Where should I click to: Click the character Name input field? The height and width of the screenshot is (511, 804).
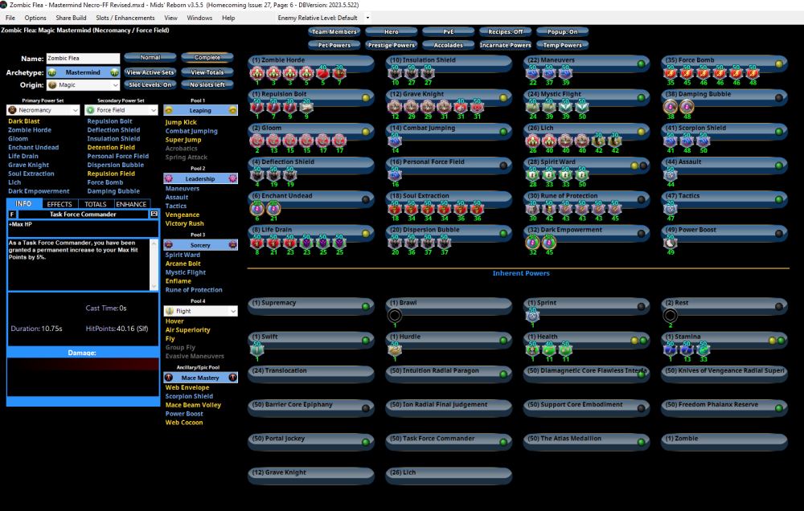pos(82,59)
